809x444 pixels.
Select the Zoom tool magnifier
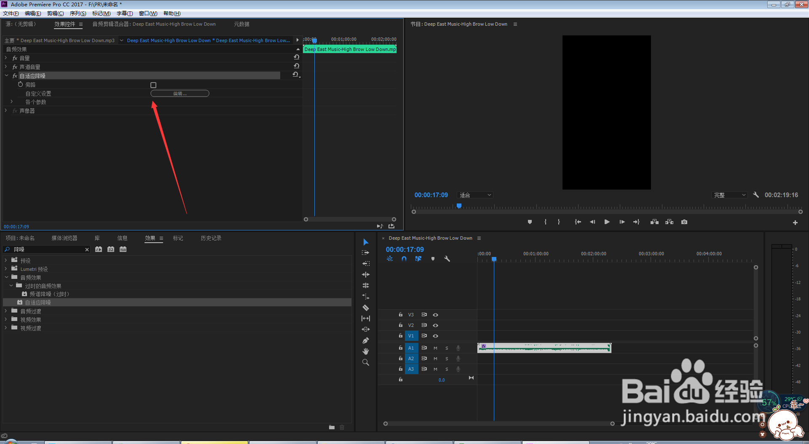coord(366,362)
